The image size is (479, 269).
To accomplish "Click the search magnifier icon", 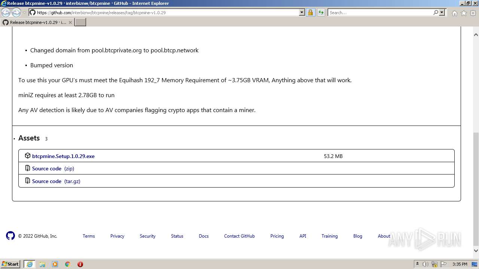I will click(436, 12).
